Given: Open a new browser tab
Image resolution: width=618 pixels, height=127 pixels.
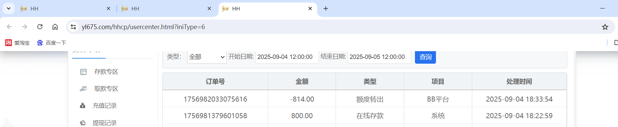Looking at the screenshot, I should (x=326, y=8).
